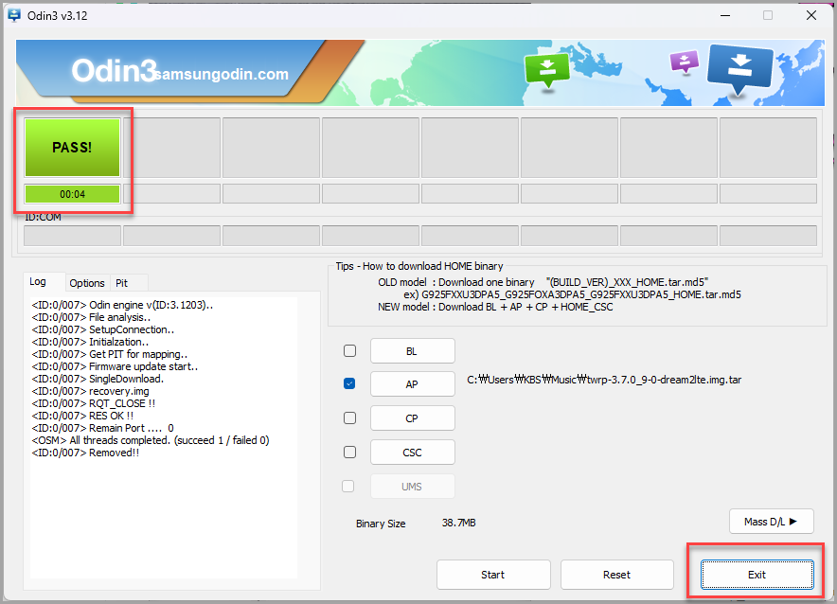
Task: Click log line 'Remain Port .... 0'
Action: tap(102, 428)
